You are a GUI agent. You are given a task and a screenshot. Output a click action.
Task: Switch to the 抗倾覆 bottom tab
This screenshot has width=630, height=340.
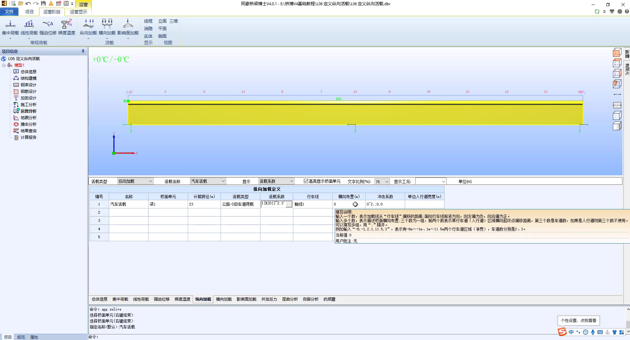coord(329,299)
